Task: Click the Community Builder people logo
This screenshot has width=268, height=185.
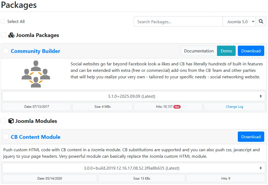Action: pyautogui.click(x=36, y=74)
